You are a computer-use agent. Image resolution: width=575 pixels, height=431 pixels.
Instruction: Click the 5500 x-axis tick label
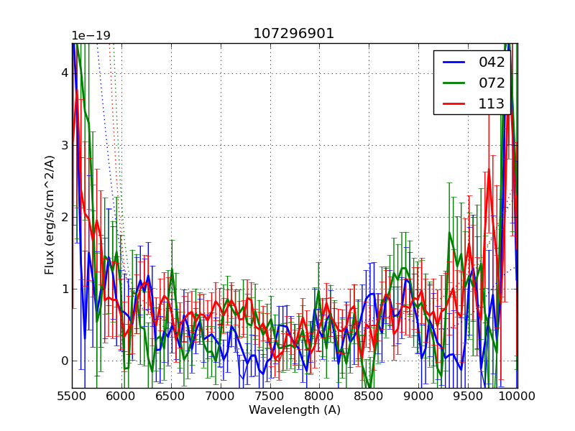[72, 396]
